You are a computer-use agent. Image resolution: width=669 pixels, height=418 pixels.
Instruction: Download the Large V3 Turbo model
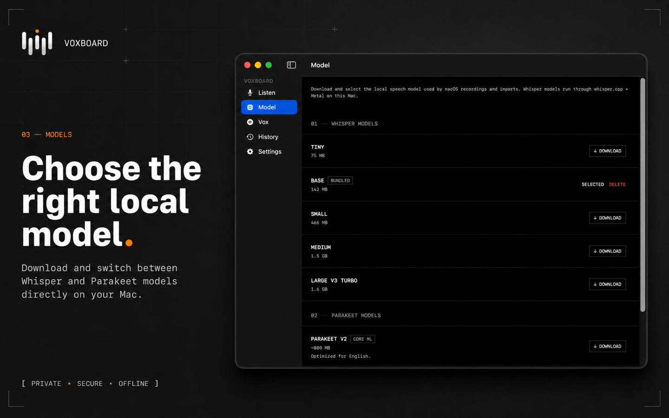click(607, 284)
